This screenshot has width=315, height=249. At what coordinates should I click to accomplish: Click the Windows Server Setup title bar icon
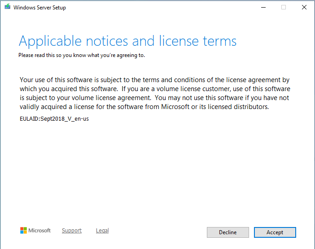coord(8,7)
